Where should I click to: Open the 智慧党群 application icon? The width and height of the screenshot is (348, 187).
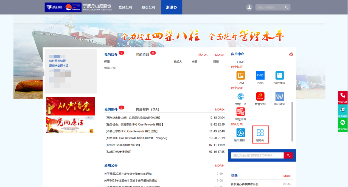(260, 97)
